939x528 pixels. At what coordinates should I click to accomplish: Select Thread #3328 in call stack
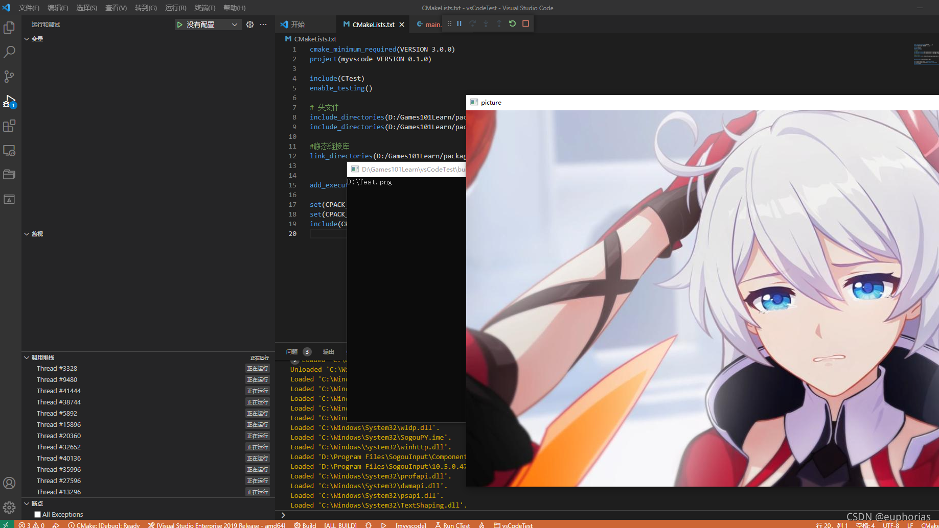pos(148,368)
